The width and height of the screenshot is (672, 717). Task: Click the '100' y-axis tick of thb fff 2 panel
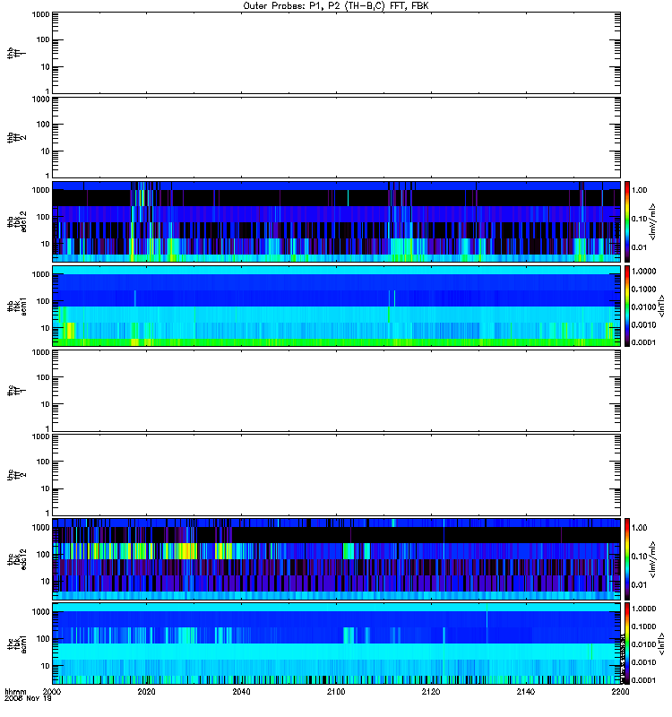[x=43, y=125]
